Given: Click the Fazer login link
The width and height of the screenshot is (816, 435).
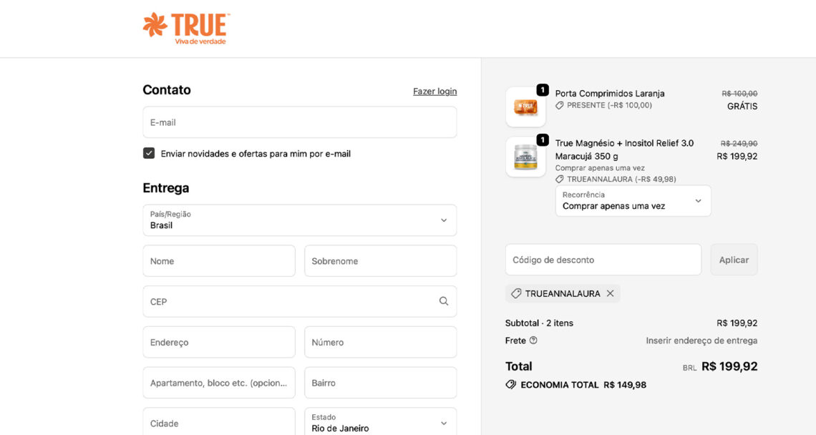Looking at the screenshot, I should click(434, 92).
